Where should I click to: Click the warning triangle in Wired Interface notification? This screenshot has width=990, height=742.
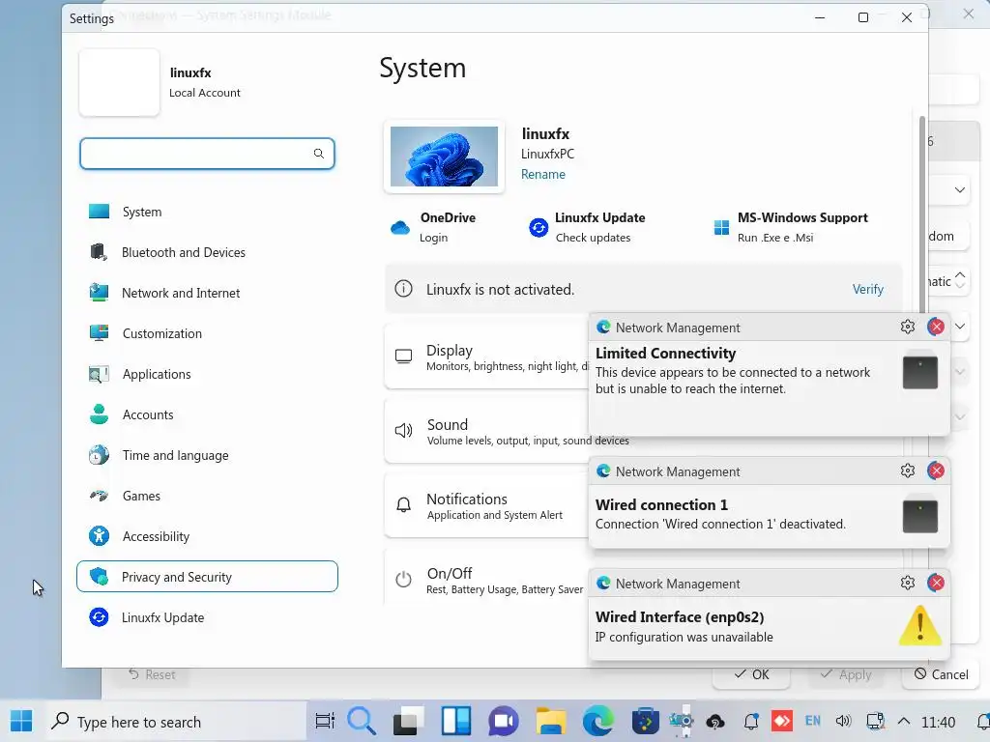[x=920, y=625]
